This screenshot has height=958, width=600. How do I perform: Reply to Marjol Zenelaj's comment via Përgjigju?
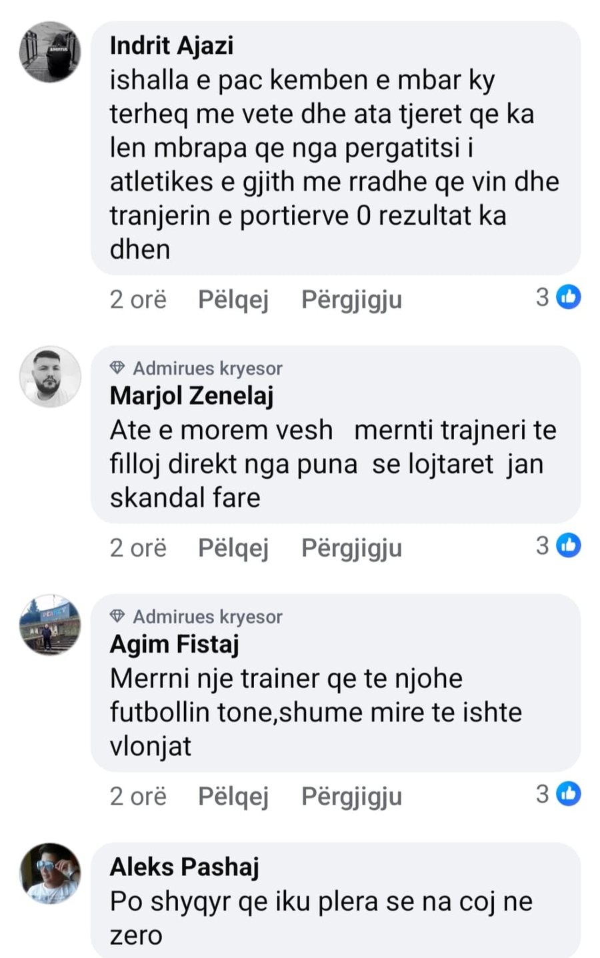(351, 548)
